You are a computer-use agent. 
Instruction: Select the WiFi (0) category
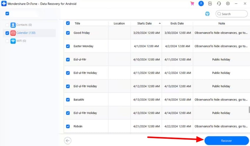pos(21,41)
